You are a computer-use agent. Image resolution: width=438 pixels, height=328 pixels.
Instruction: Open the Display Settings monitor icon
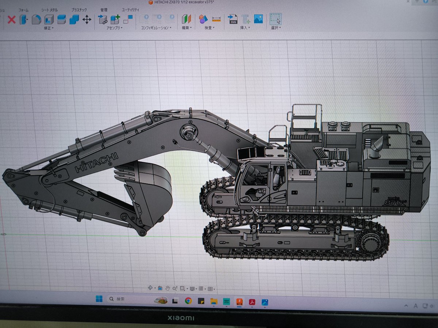(192, 289)
